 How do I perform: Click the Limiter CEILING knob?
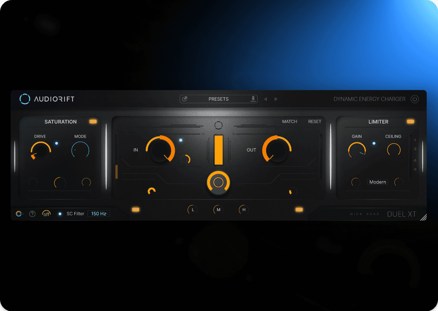tap(394, 150)
